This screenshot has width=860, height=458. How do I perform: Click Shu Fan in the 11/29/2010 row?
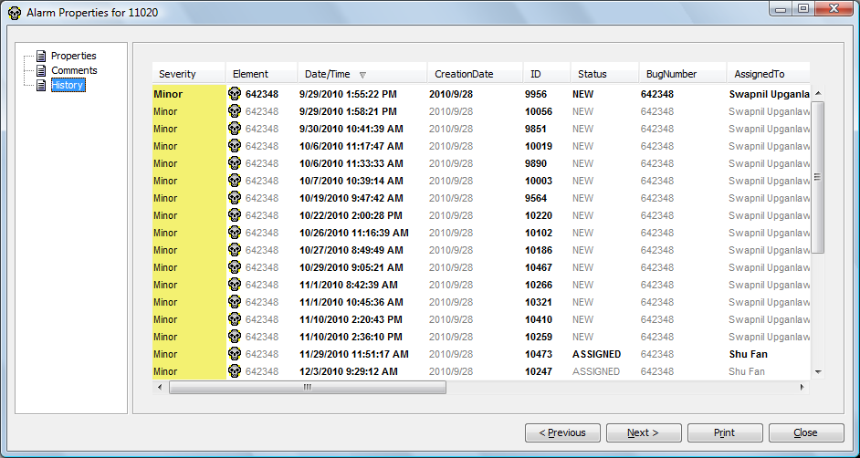(748, 355)
